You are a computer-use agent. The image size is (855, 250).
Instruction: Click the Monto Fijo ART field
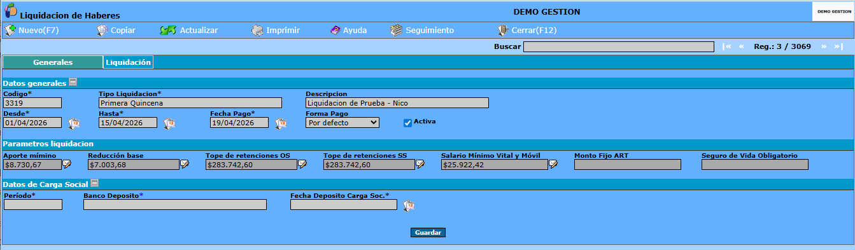tap(628, 165)
